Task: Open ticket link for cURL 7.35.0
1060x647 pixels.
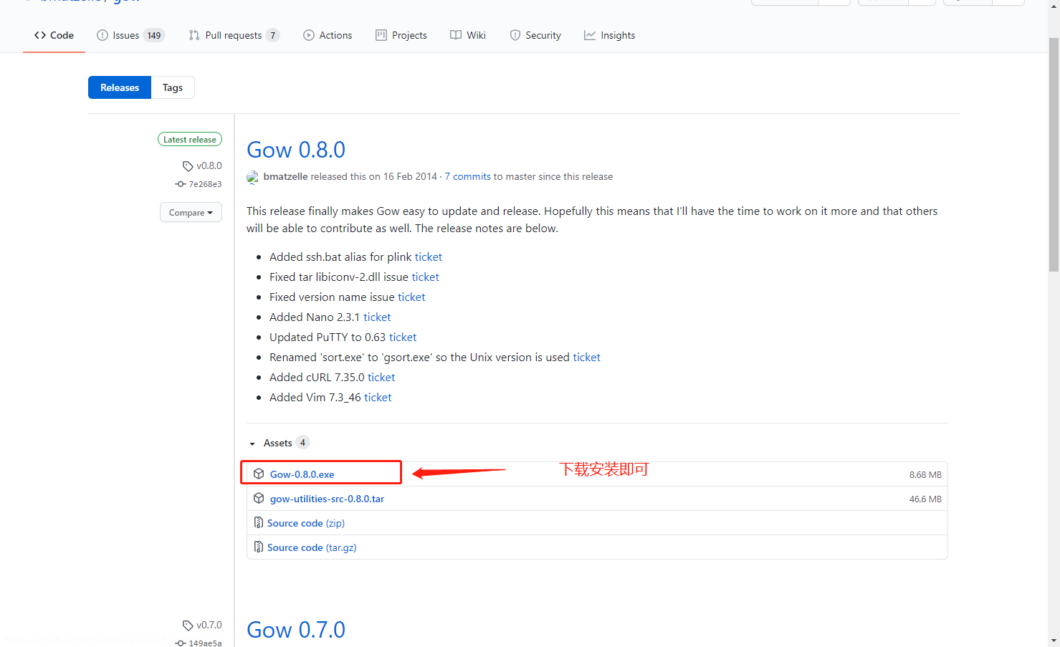Action: [x=381, y=377]
